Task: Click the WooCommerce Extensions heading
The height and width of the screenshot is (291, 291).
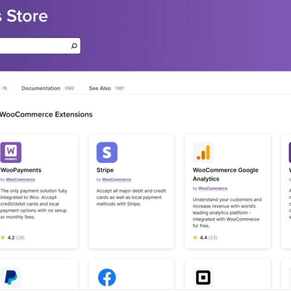Action: pos(46,114)
